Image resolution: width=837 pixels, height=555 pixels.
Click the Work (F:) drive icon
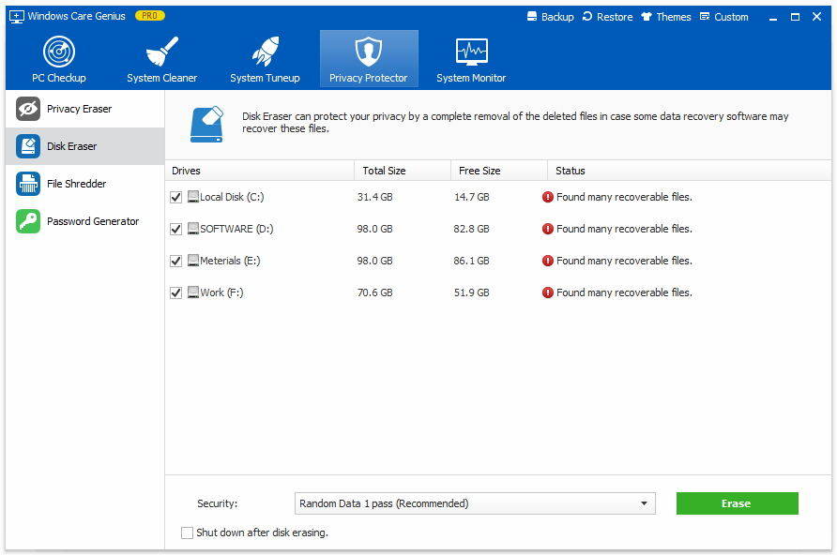click(193, 292)
